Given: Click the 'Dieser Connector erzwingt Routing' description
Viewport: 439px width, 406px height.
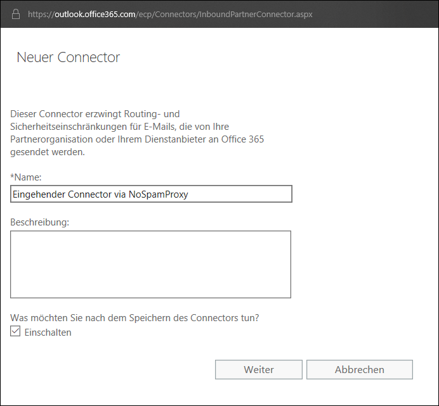Looking at the screenshot, I should tap(137, 133).
